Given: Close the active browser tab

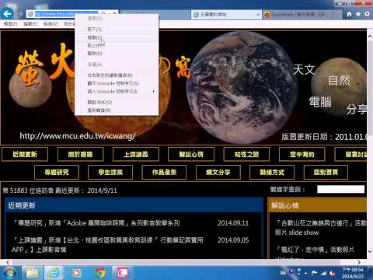Looking at the screenshot, I should coord(258,15).
